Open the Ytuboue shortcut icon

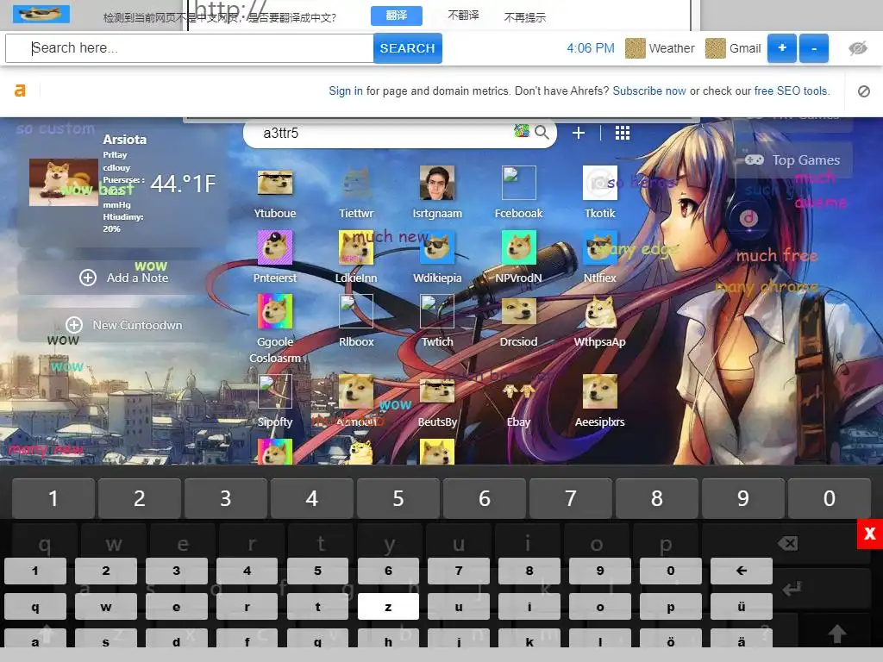[275, 183]
